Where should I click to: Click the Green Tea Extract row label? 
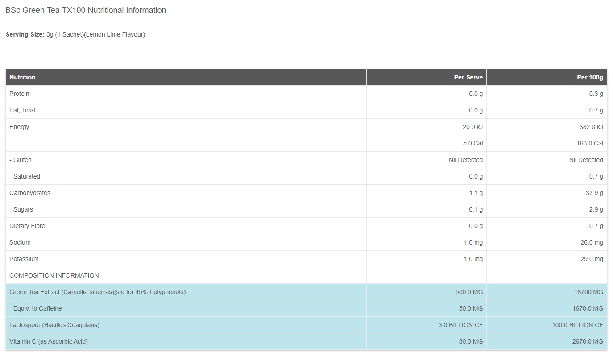97,292
